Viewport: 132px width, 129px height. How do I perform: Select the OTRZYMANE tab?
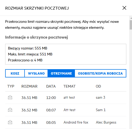coord(61,73)
